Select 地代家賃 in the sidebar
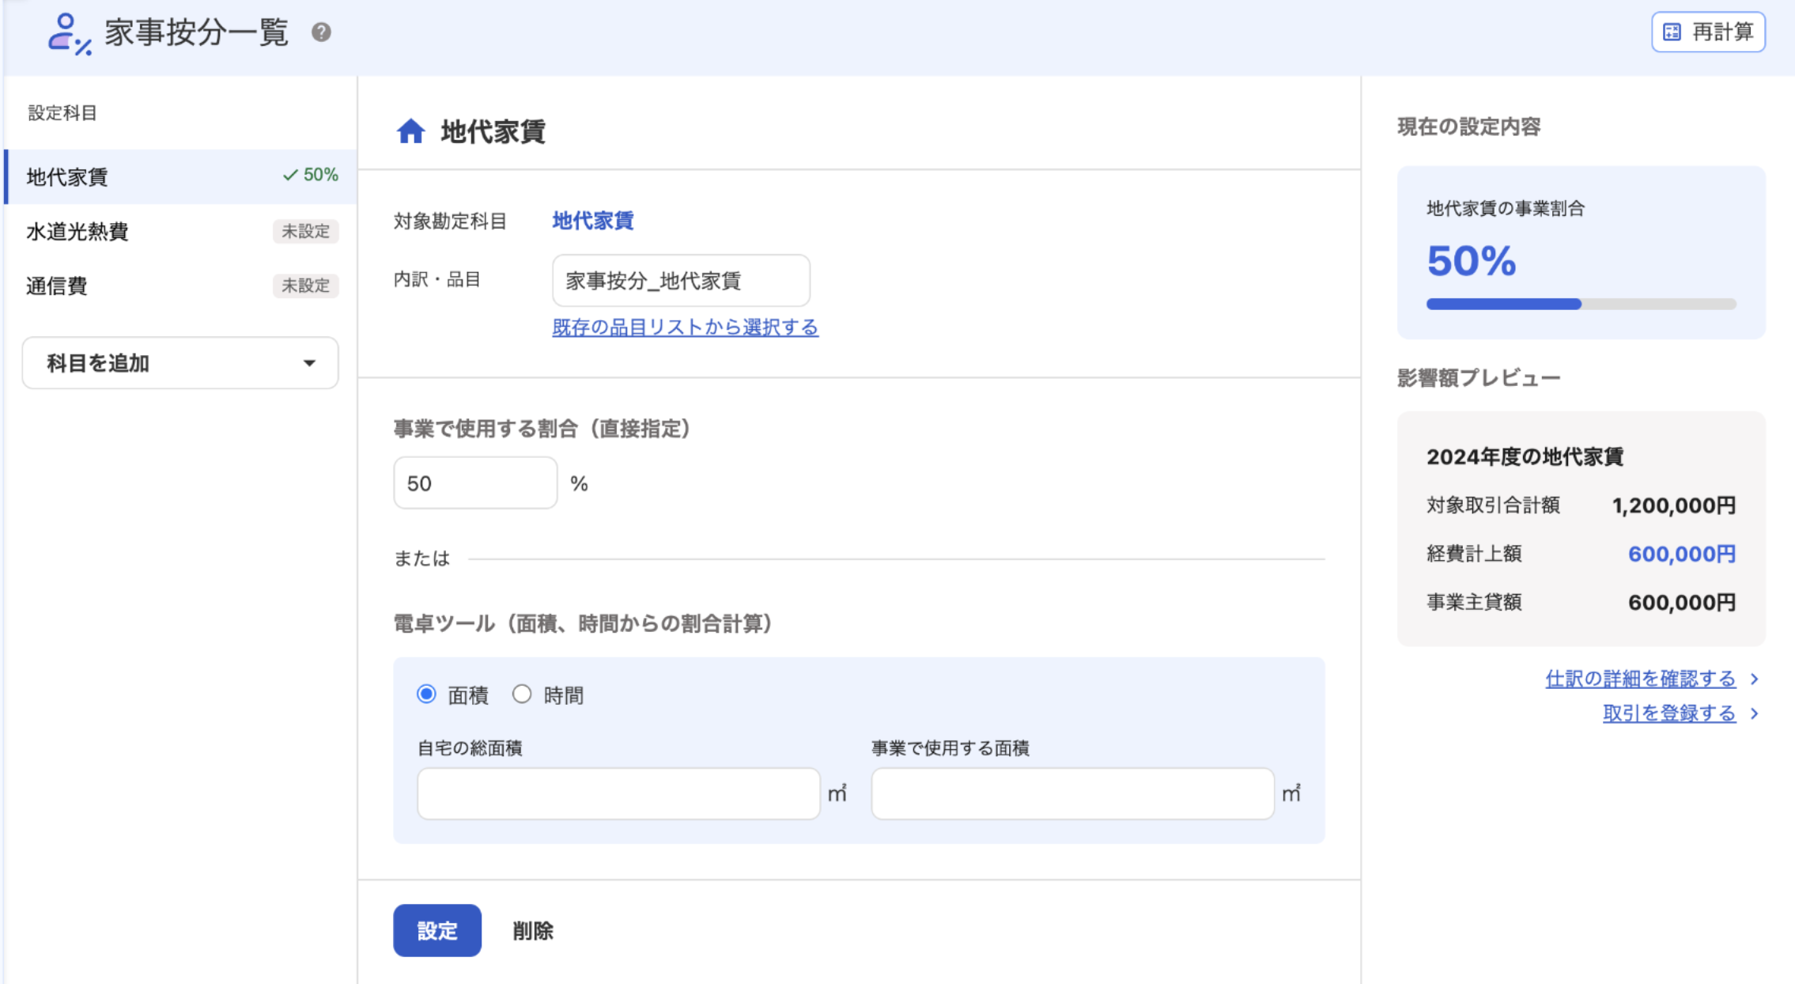Screen dimensions: 1795x984 [180, 176]
